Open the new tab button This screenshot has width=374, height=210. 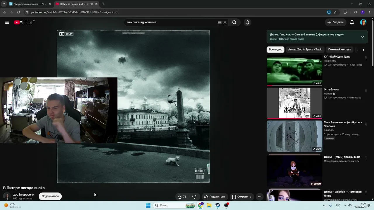tap(103, 4)
